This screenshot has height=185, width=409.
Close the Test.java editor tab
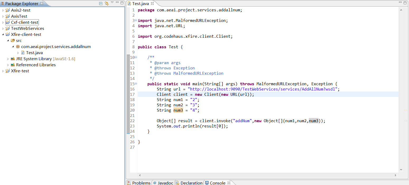[152, 3]
